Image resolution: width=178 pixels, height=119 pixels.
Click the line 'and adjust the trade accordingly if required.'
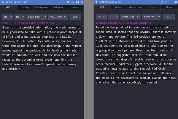pos(127,82)
